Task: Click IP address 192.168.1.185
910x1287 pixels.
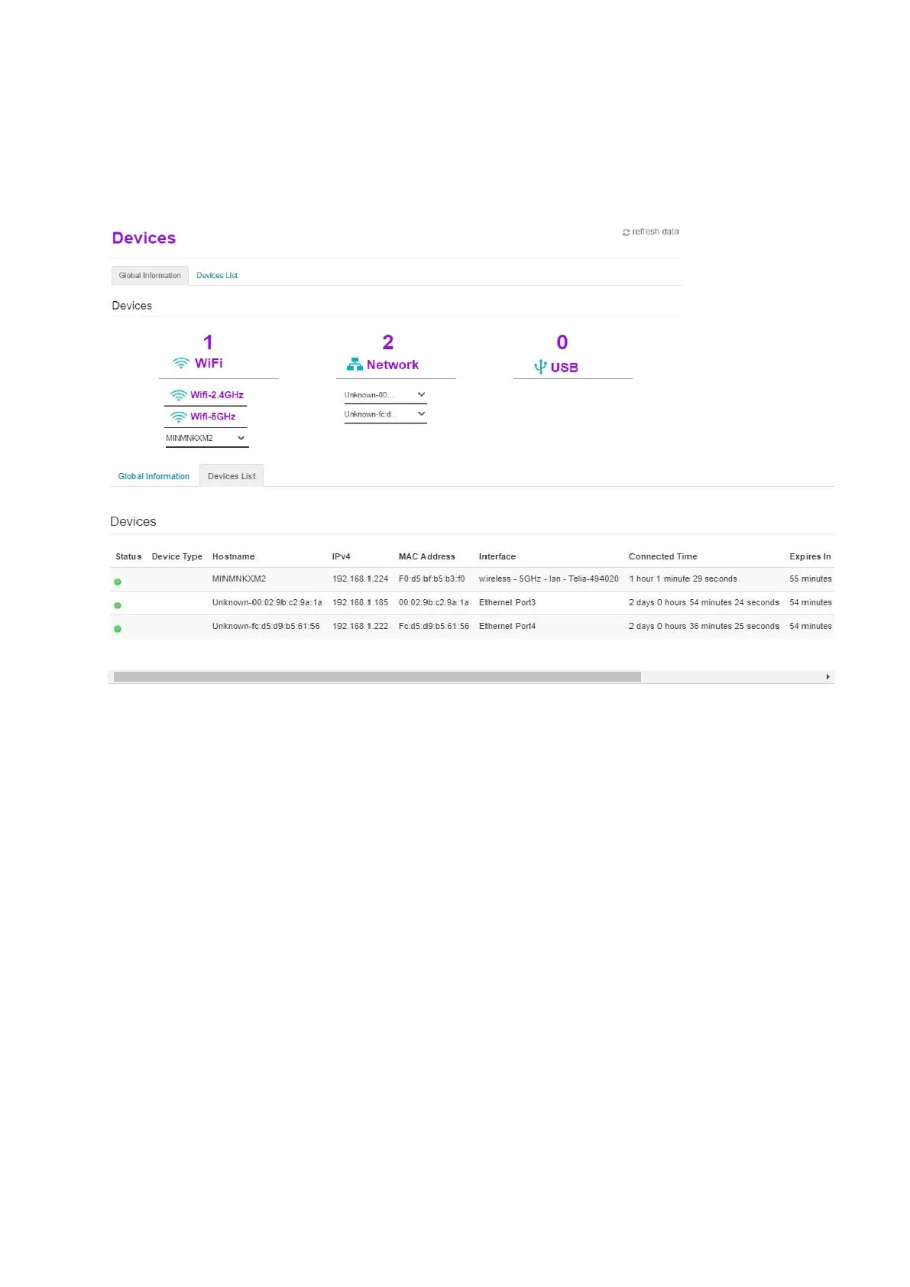Action: 361,602
